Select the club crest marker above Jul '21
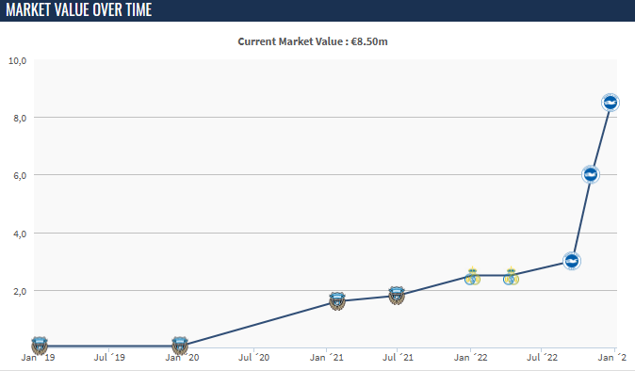Viewport: 635px width, 387px height. click(397, 296)
